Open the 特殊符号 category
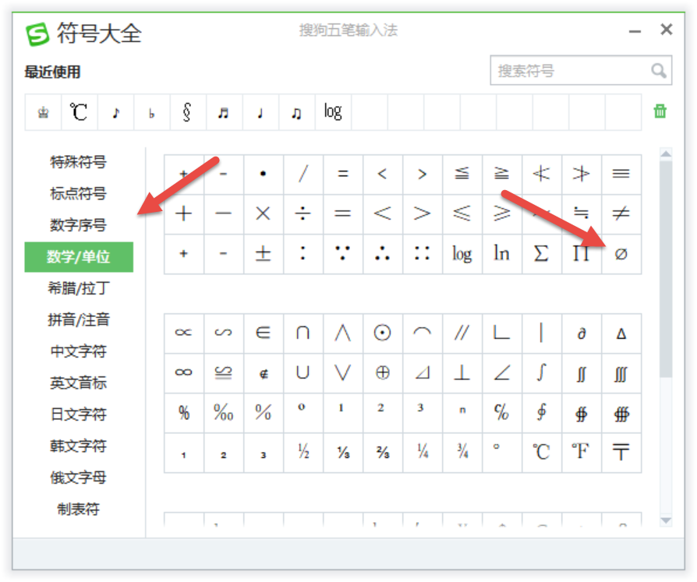Viewport: 697px width, 582px height. tap(78, 162)
